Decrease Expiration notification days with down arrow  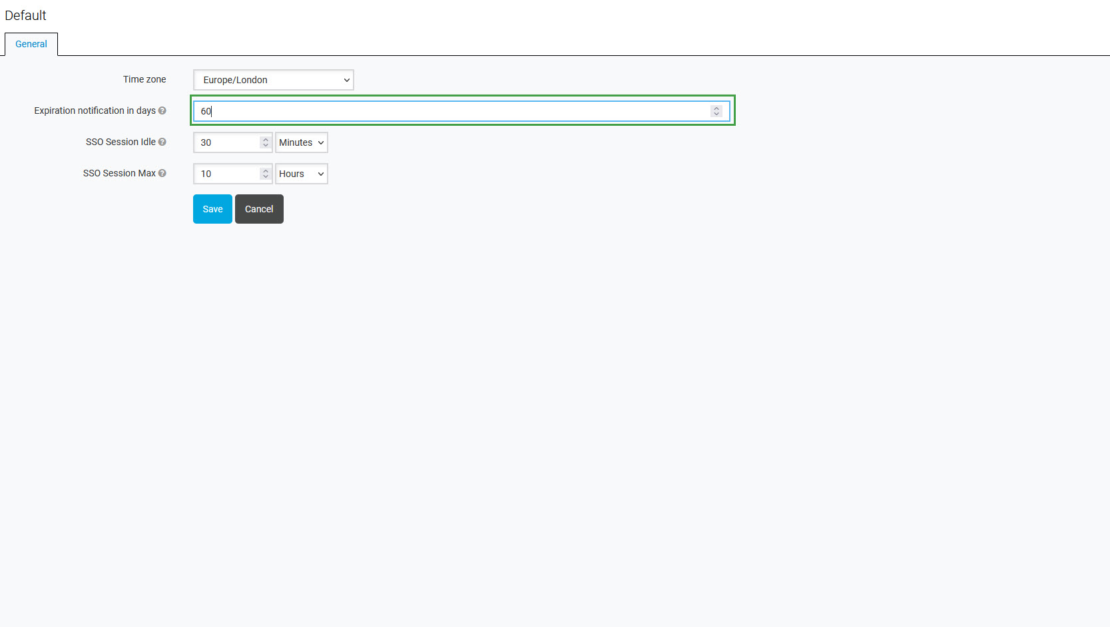[716, 114]
